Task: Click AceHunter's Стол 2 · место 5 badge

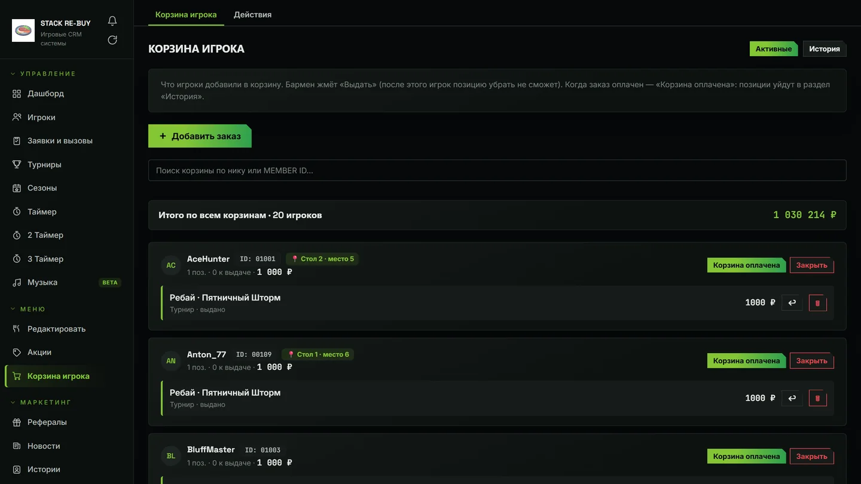Action: click(x=322, y=259)
